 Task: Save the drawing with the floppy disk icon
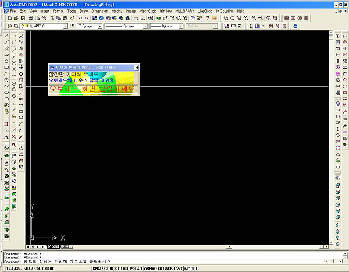coord(23,18)
